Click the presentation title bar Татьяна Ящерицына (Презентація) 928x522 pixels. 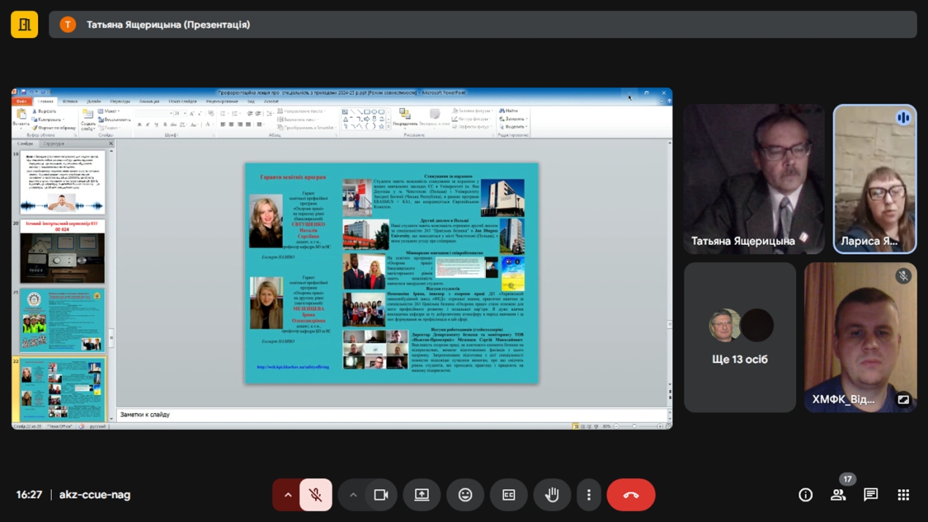(x=482, y=25)
